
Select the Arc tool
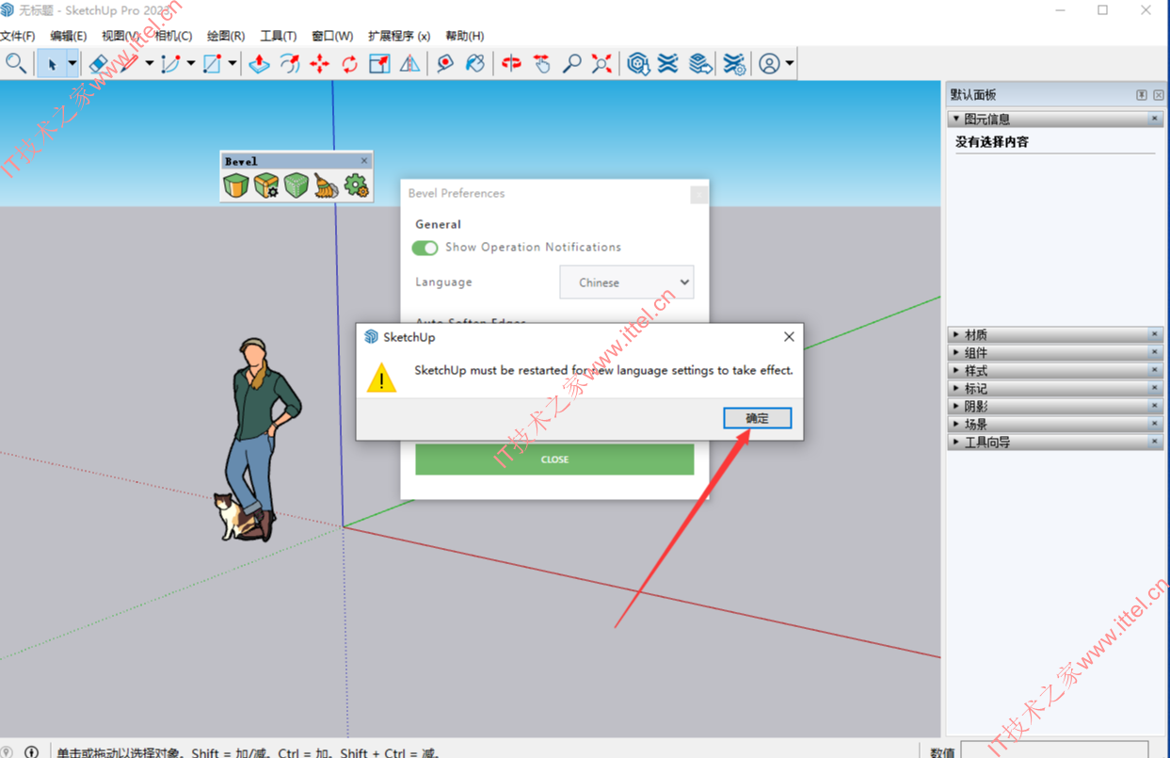coord(170,63)
